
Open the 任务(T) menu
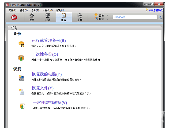35,10
